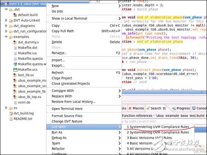Click the dvt_diagrams folder icon

pyautogui.click(x=11, y=26)
